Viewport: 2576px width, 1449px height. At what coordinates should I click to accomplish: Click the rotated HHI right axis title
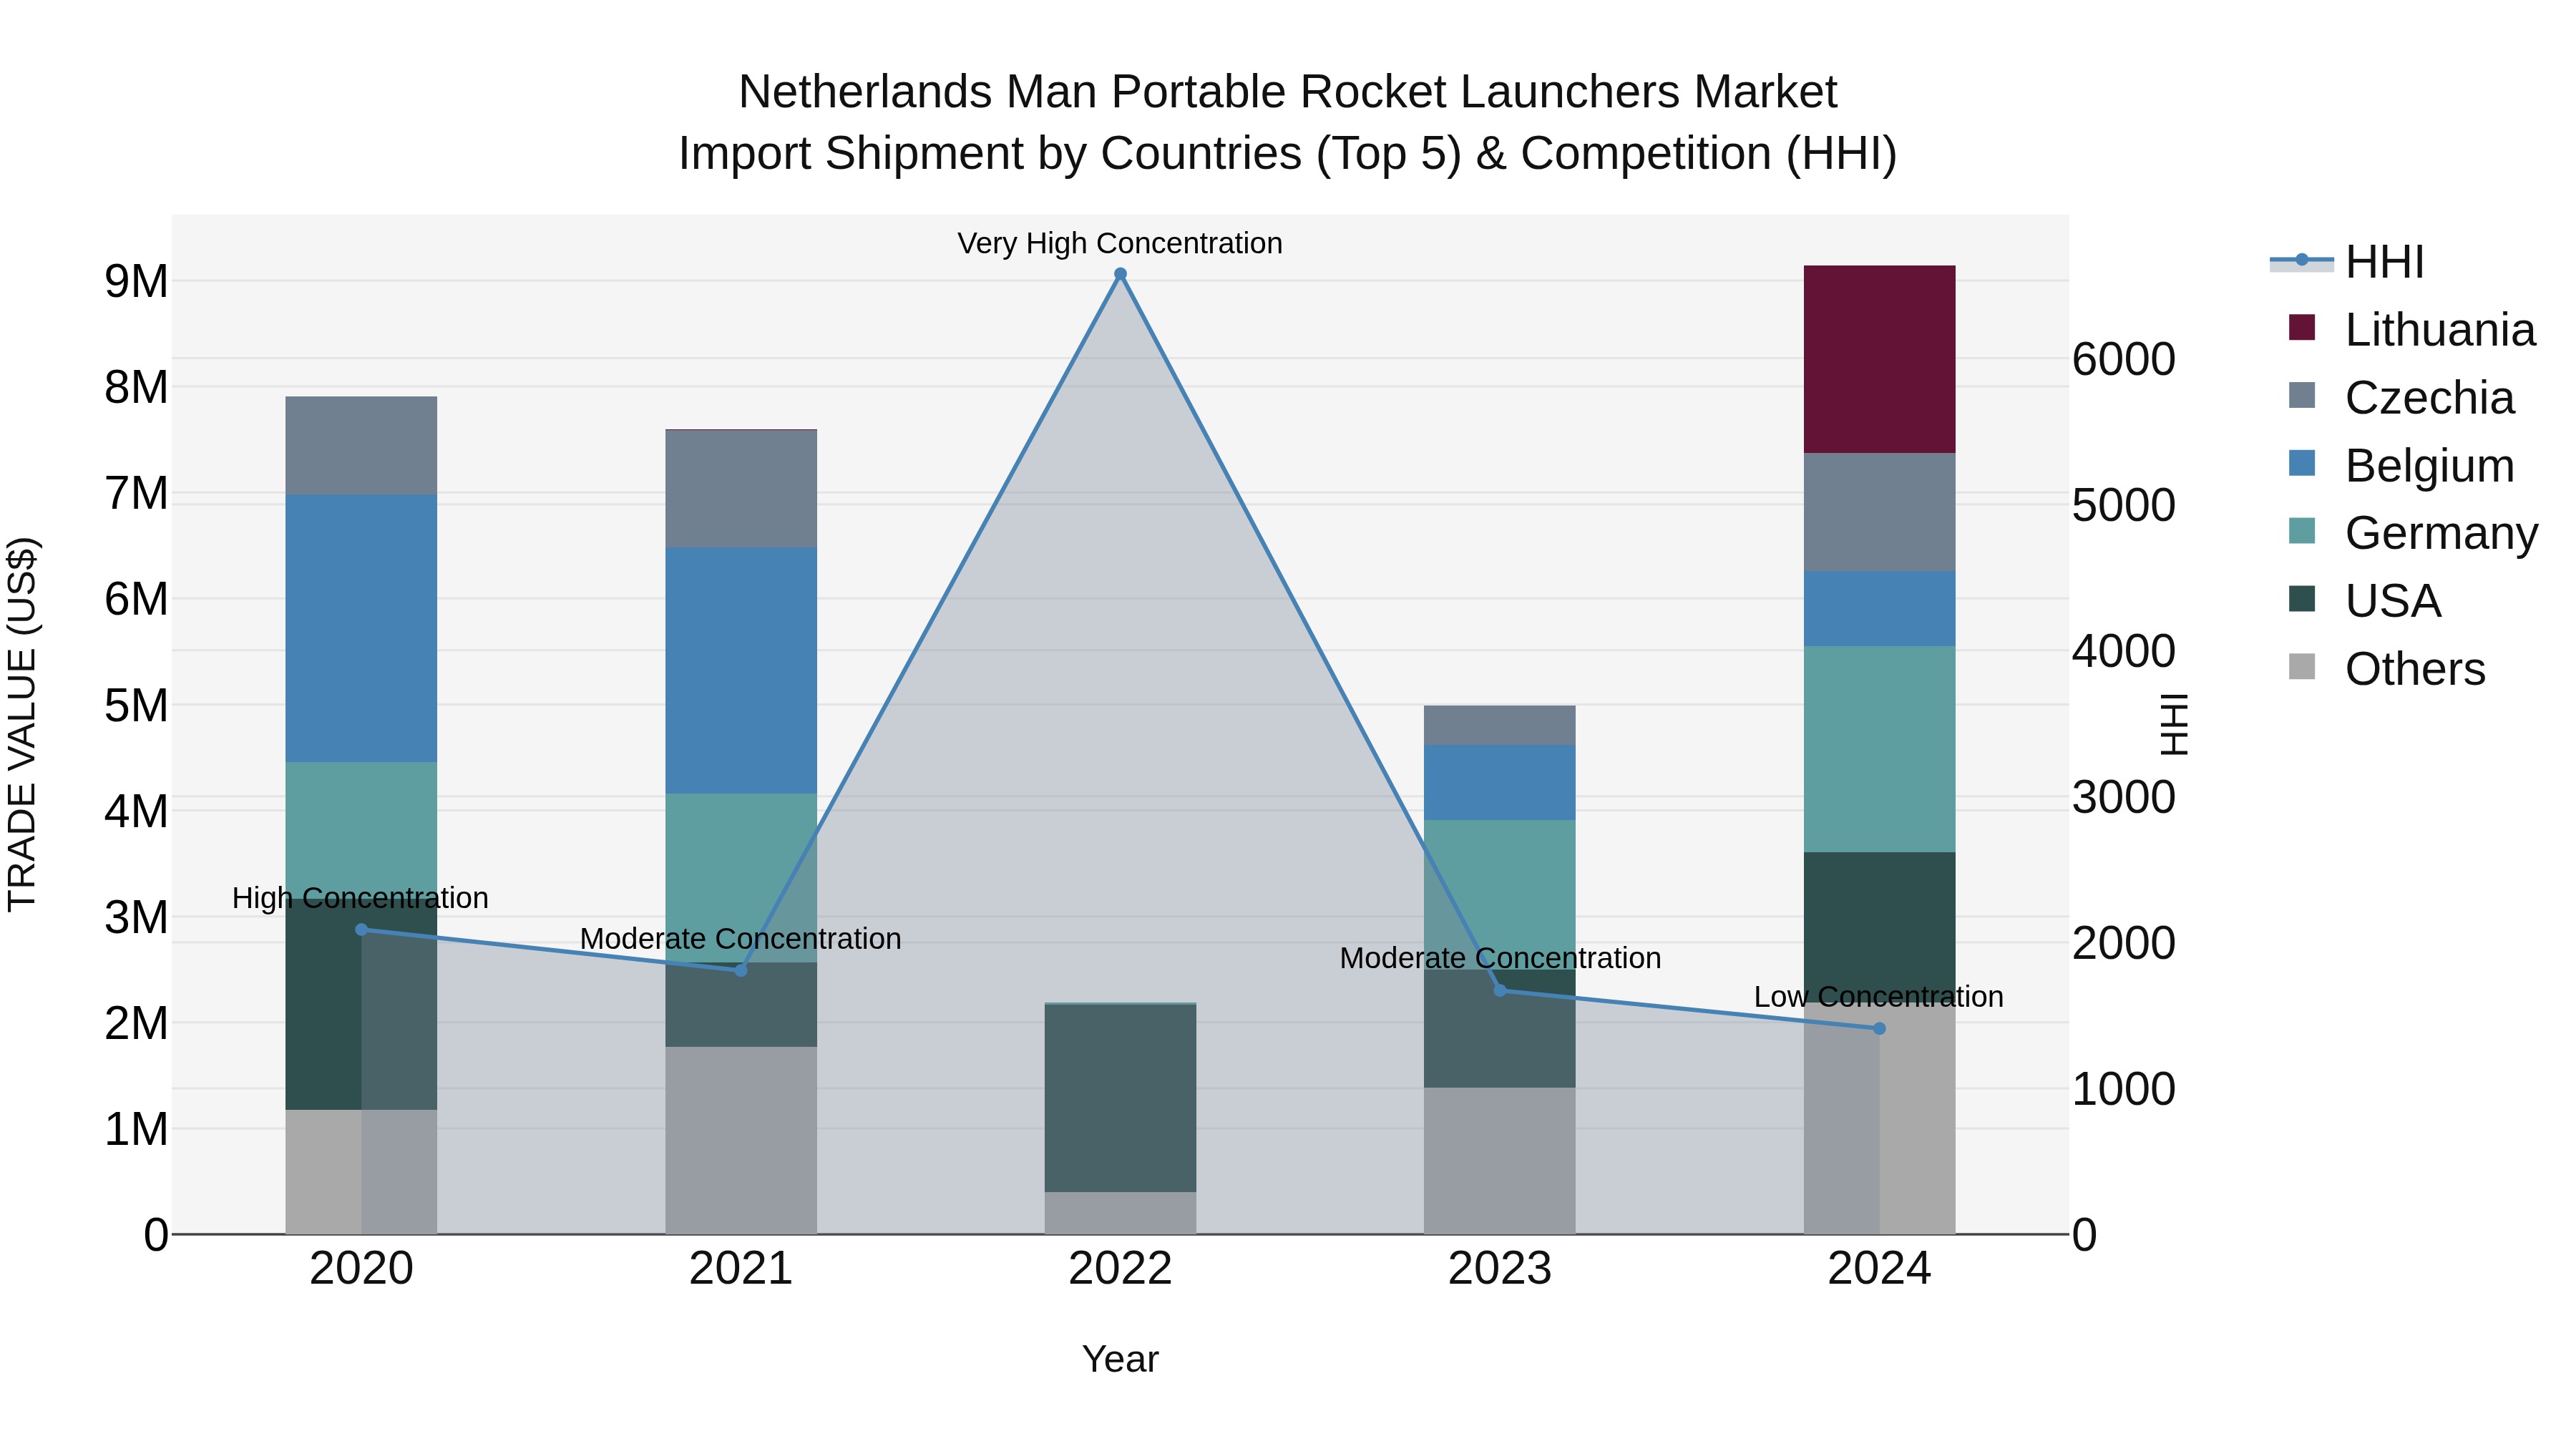coord(2174,724)
